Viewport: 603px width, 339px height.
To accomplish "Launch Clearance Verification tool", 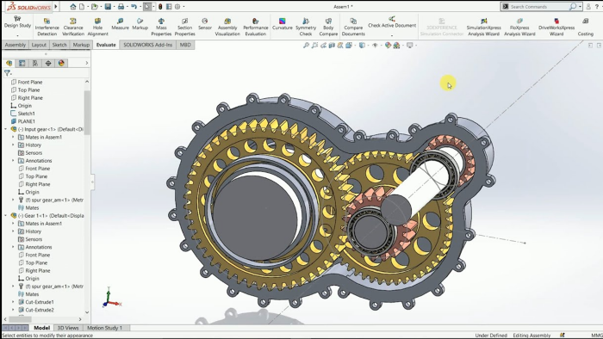I will (73, 27).
